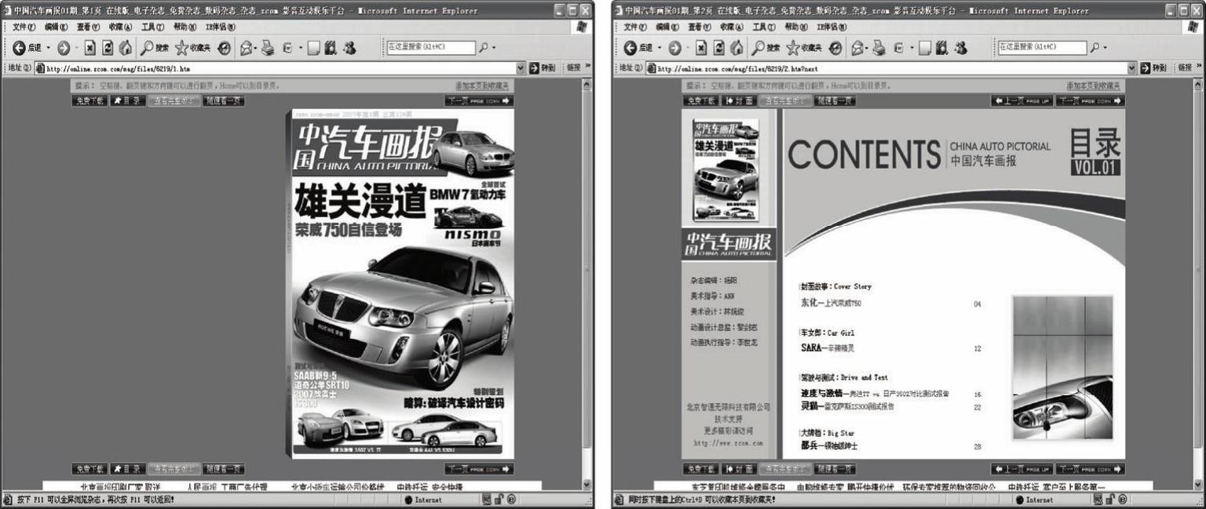Click the 转到 Go button in left window
Screen dimensions: 1206x509
tap(543, 68)
